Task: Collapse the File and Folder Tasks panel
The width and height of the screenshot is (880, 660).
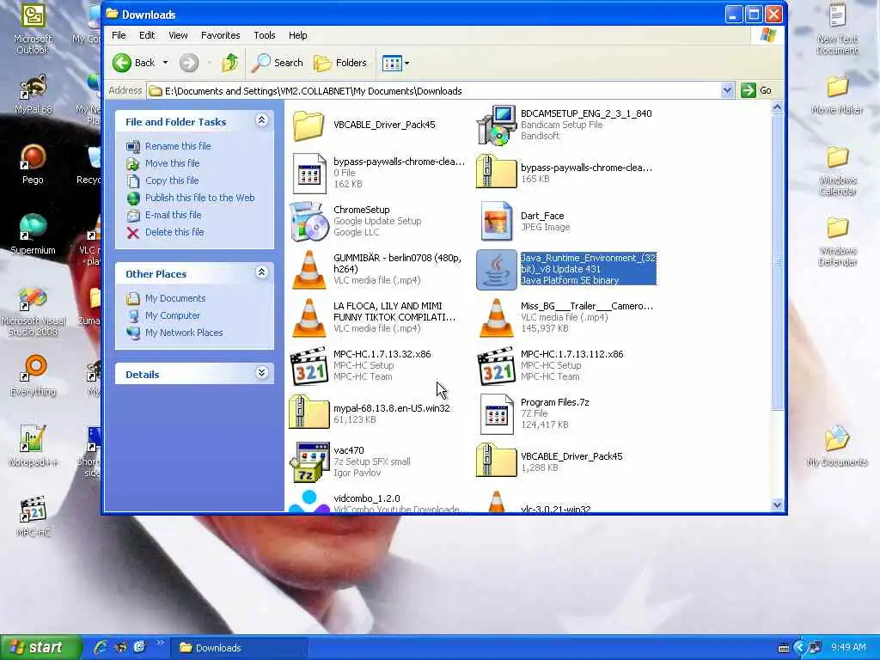Action: [x=261, y=120]
